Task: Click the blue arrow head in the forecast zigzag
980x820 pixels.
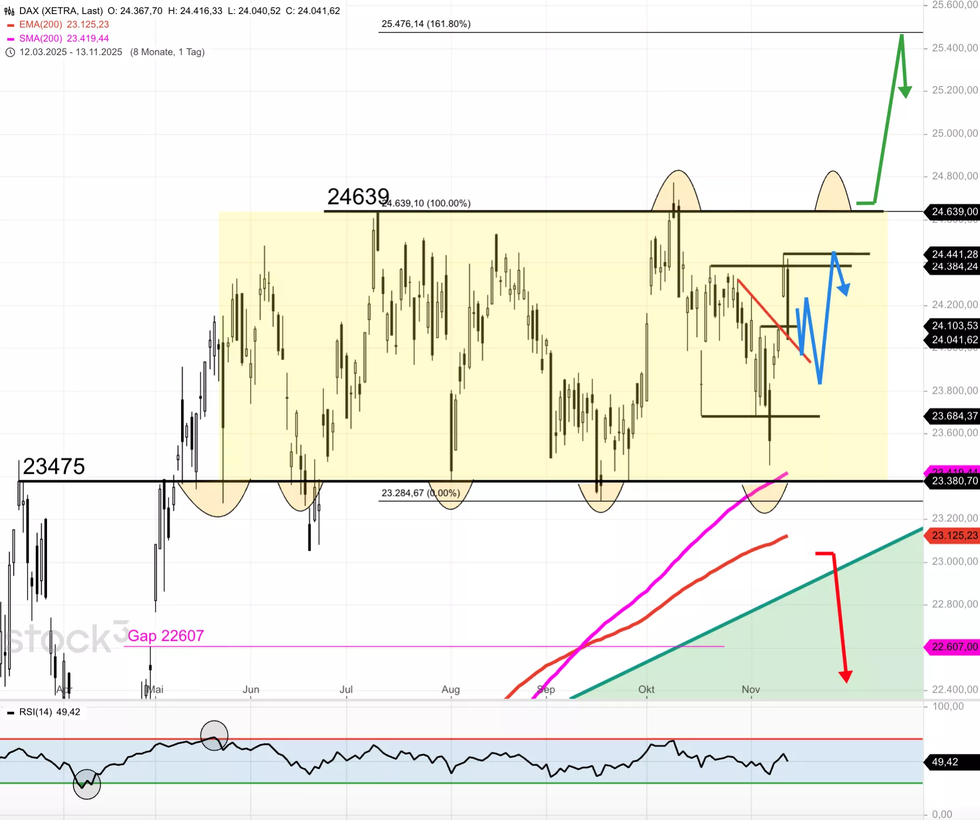Action: tap(844, 289)
